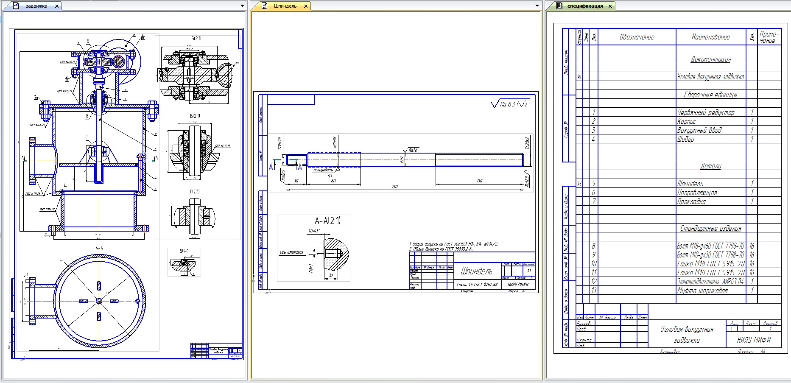
Task: Click the Г(2:1) detail view label
Action: pyautogui.click(x=195, y=191)
